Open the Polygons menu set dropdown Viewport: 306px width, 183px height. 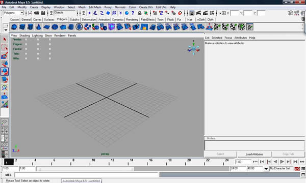(x=22, y=13)
